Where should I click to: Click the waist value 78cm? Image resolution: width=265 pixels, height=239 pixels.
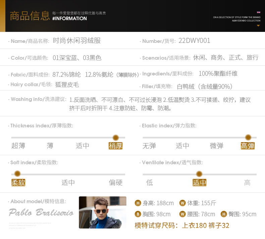pyautogui.click(x=208, y=214)
